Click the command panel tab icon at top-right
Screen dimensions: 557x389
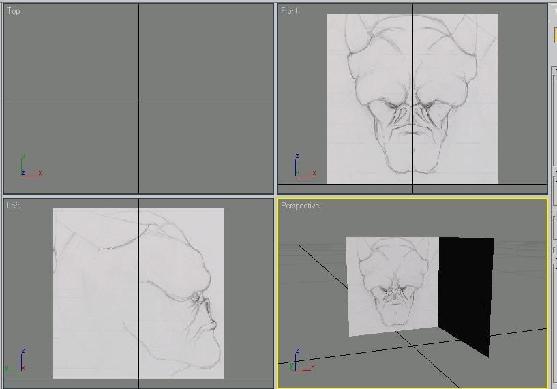pos(554,11)
